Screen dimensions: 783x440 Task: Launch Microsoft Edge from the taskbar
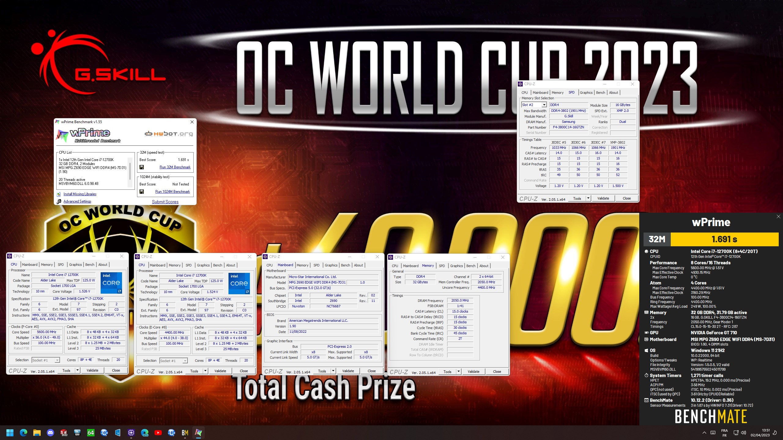click(x=23, y=433)
